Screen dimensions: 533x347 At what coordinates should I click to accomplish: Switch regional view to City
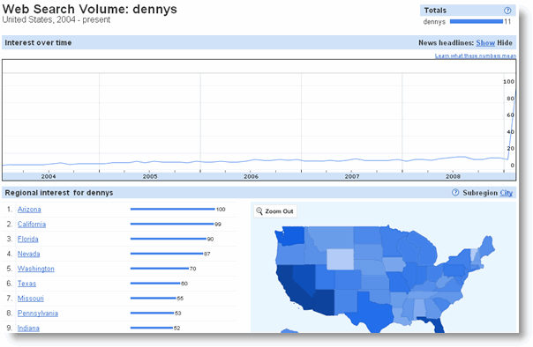pos(506,193)
